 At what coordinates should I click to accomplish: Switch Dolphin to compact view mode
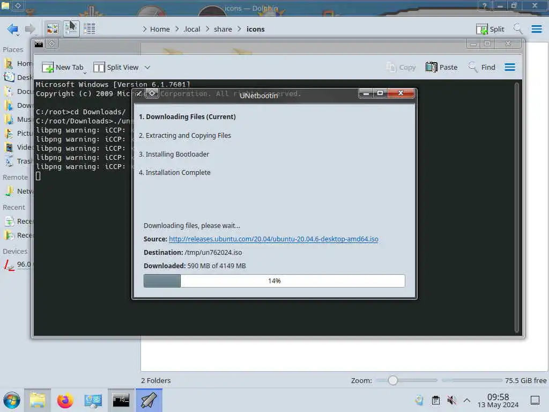(71, 29)
